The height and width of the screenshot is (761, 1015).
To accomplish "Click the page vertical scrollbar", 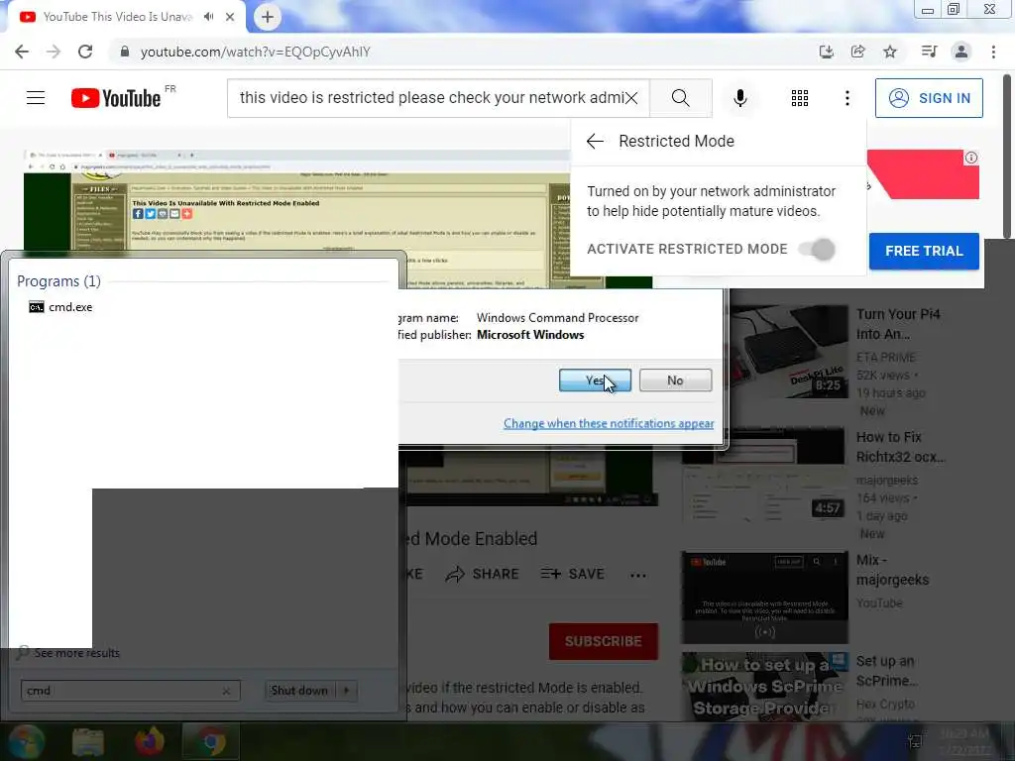I will point(1007,157).
